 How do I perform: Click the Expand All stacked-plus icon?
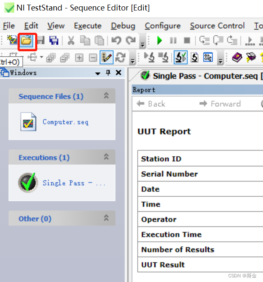(51, 58)
